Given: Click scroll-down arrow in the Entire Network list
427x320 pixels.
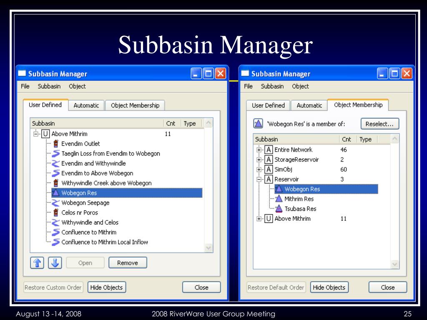Looking at the screenshot, I should (x=394, y=264).
